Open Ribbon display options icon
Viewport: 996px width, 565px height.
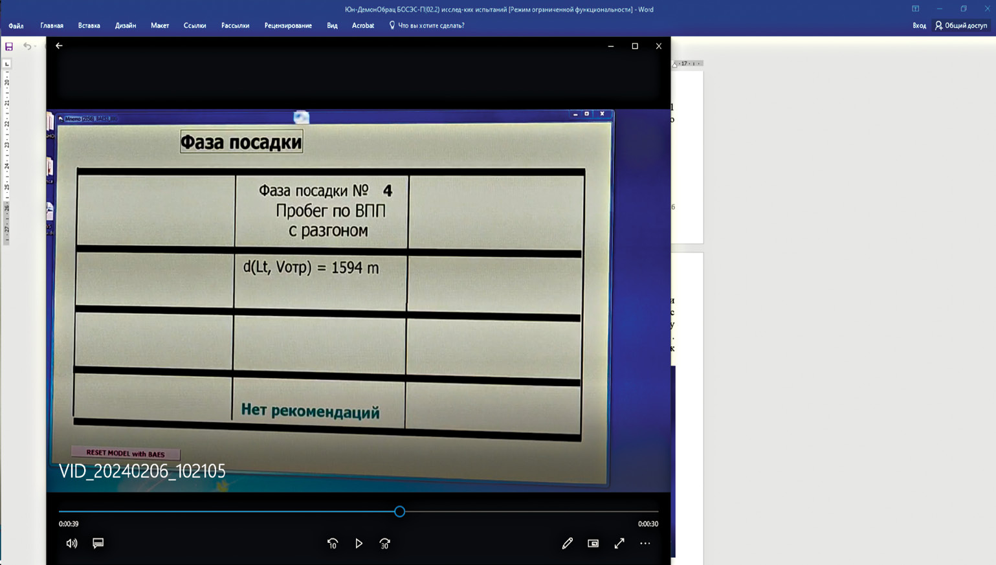coord(915,9)
